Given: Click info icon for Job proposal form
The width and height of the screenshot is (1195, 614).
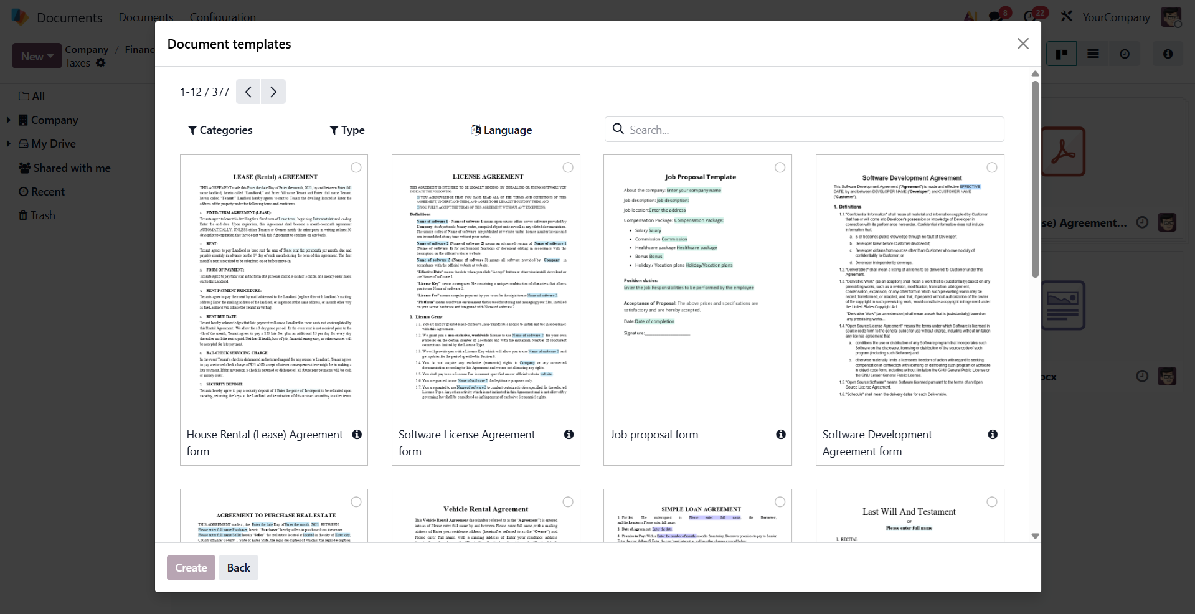Looking at the screenshot, I should pos(781,435).
